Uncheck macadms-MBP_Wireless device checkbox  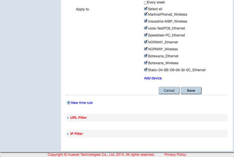(146, 21)
